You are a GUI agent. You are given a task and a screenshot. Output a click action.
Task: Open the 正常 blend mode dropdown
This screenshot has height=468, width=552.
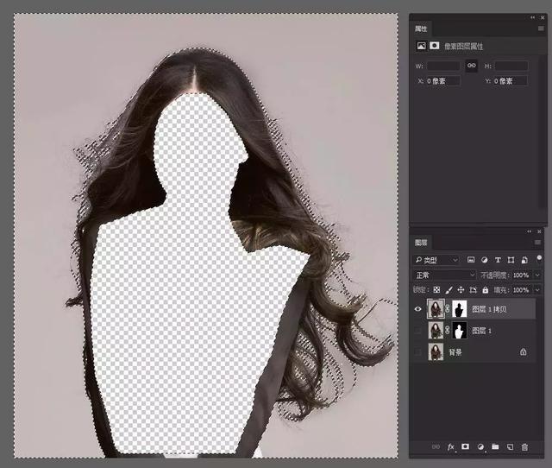444,275
